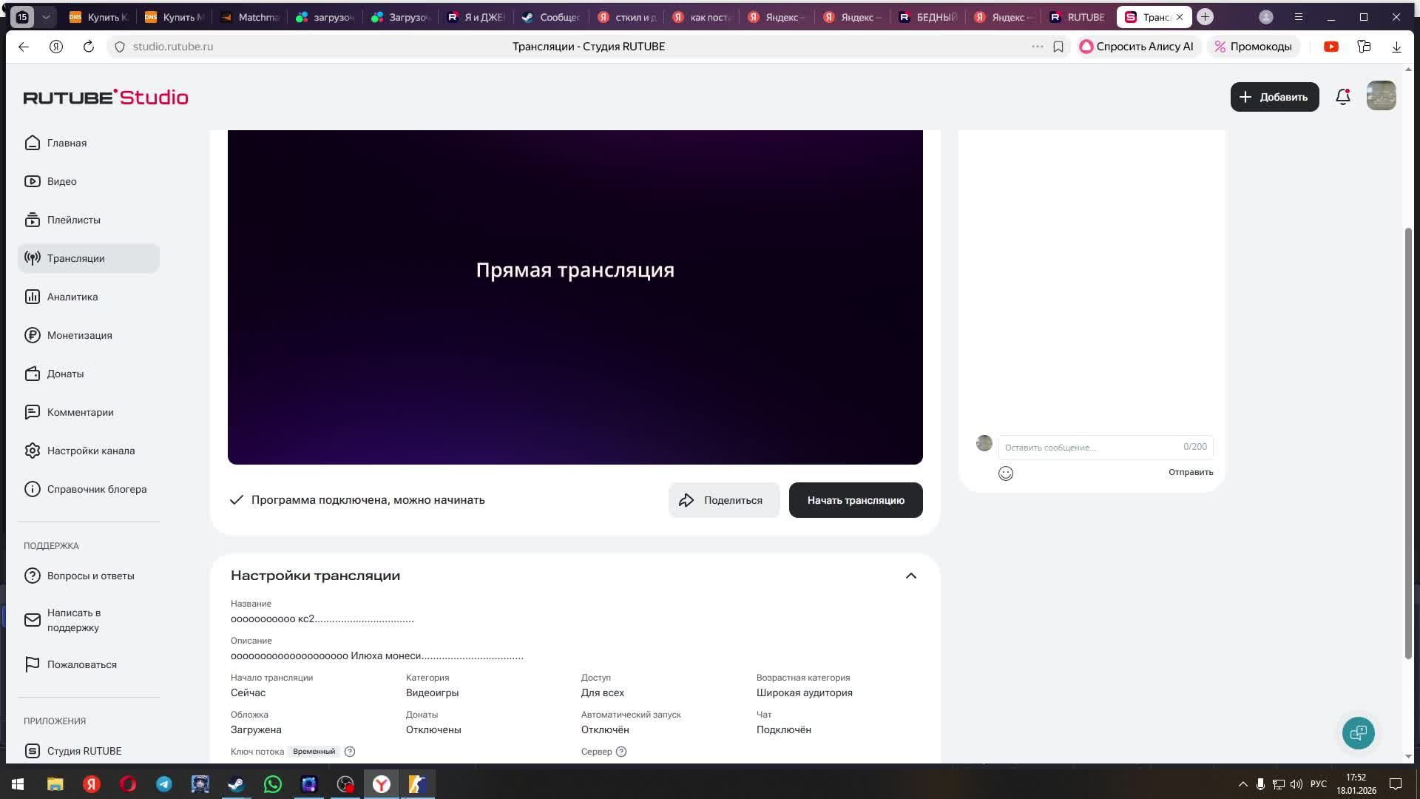Open the address bar three-dots menu

click(x=1038, y=47)
